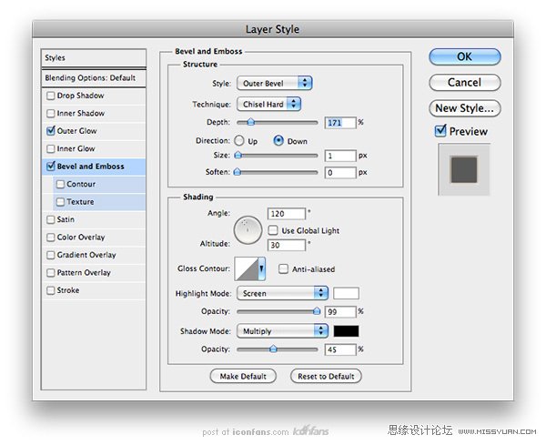The height and width of the screenshot is (445, 546).
Task: Enable Pattern Overlay effect
Action: (x=50, y=272)
